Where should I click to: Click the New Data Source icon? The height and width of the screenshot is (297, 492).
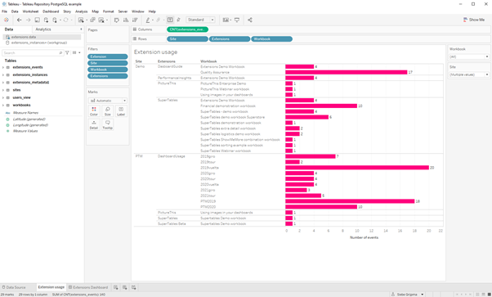[x=46, y=20]
